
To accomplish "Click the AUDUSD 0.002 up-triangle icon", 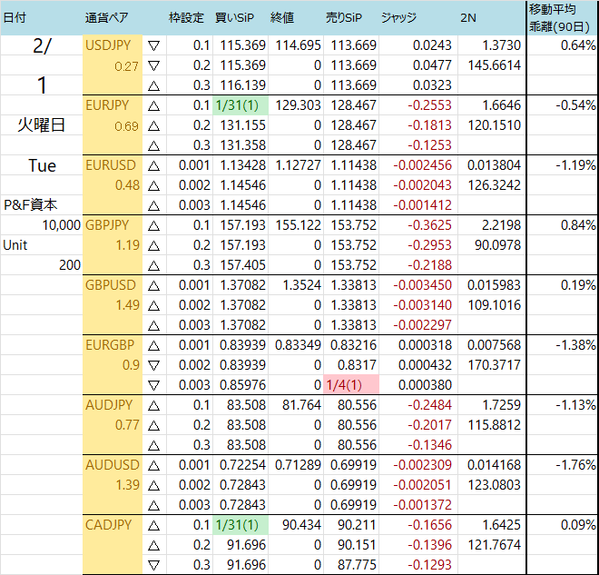I will pyautogui.click(x=153, y=486).
